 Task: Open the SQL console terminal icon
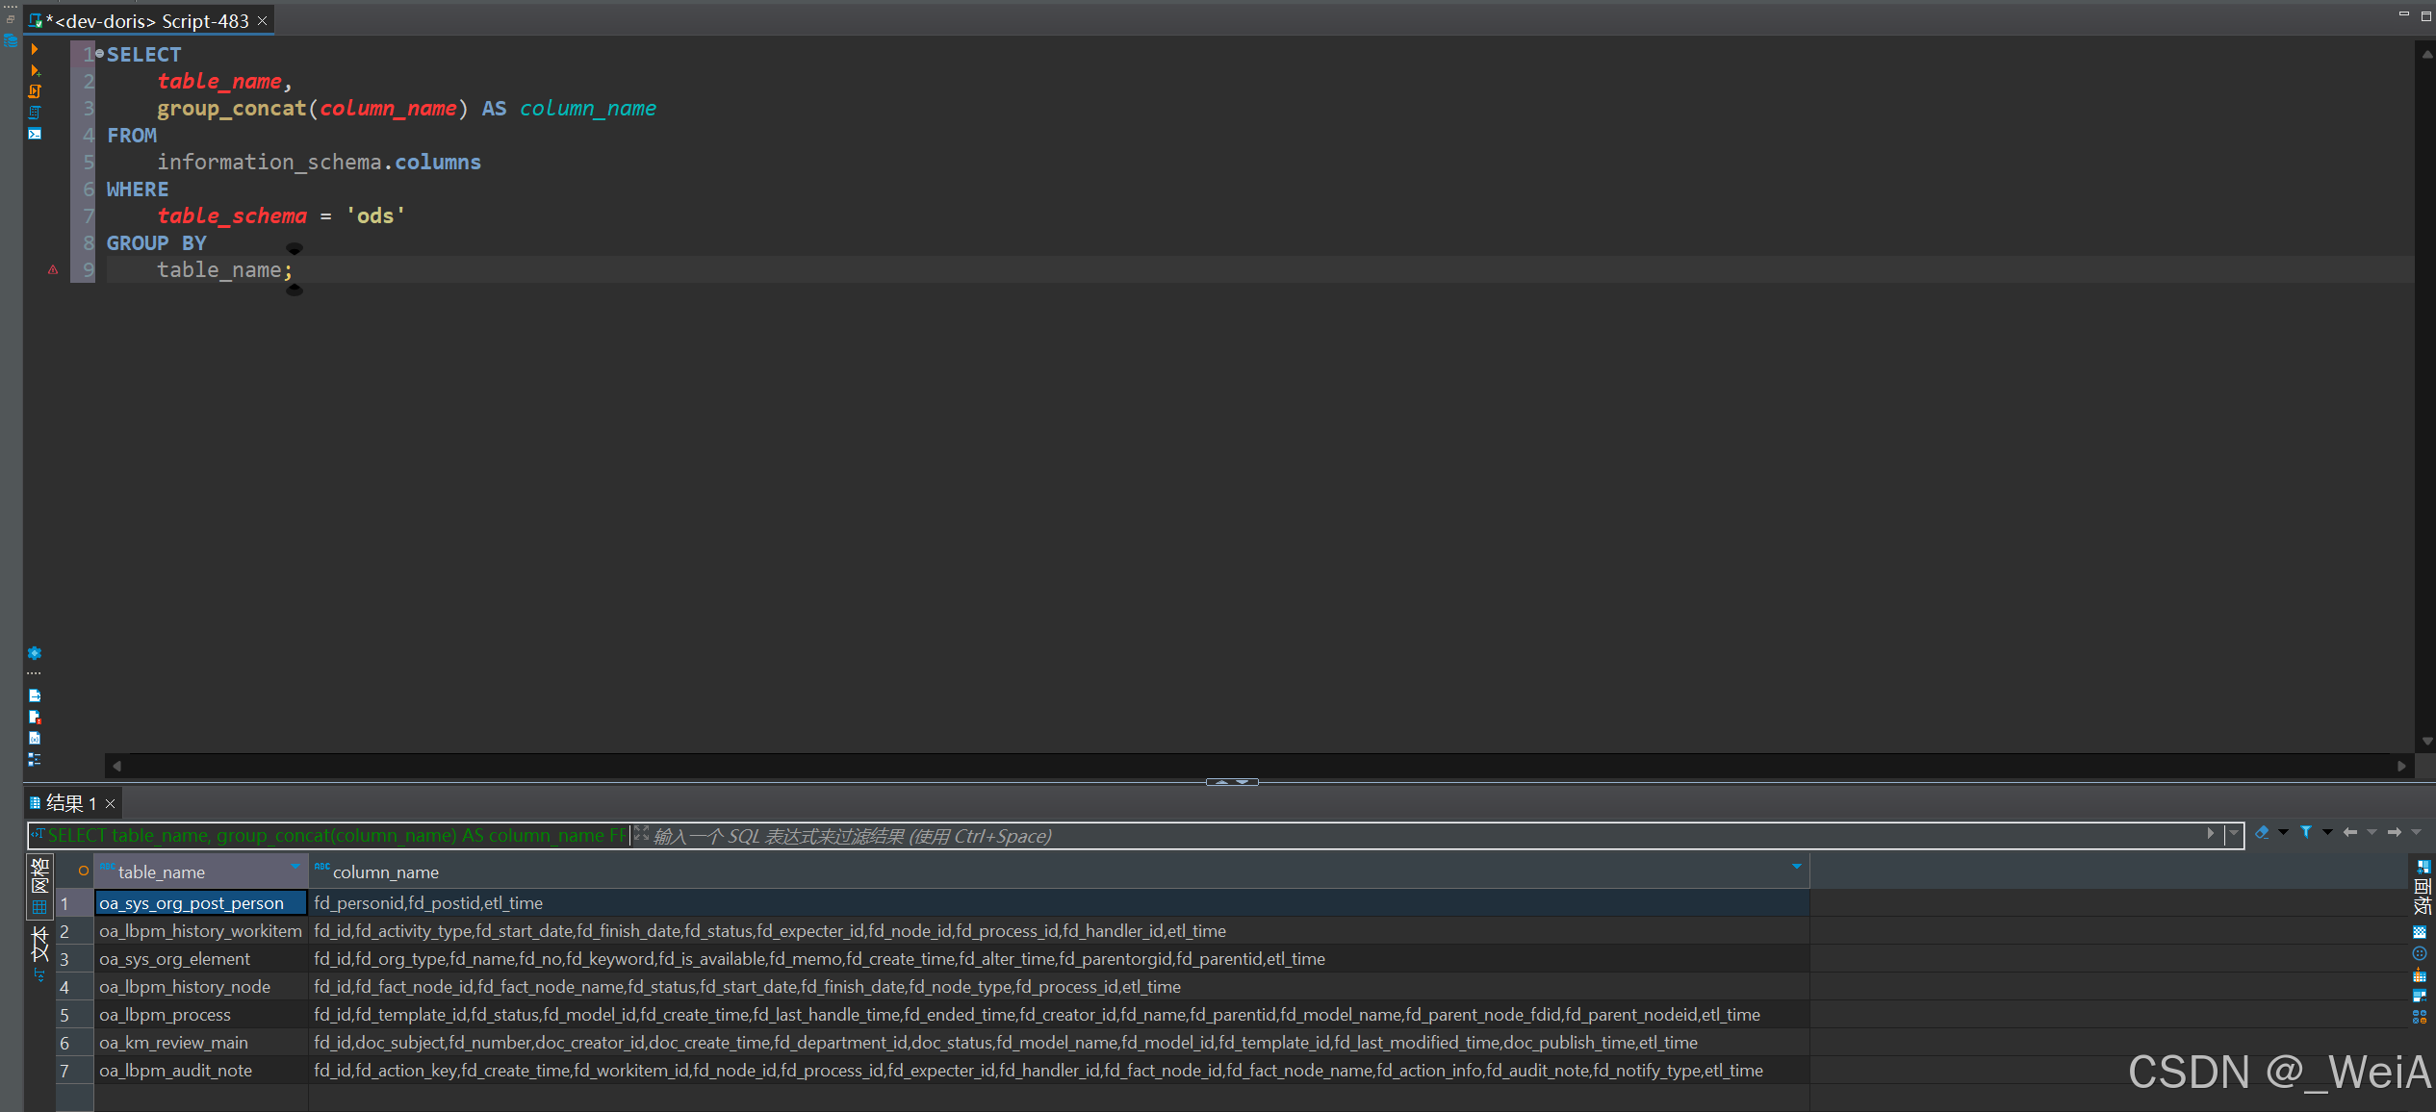point(35,134)
